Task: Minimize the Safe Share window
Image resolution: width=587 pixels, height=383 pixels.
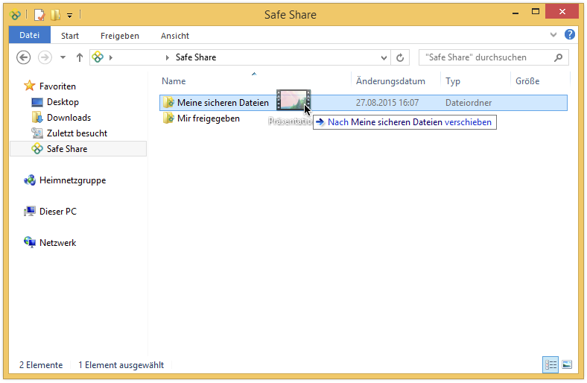Action: point(515,13)
